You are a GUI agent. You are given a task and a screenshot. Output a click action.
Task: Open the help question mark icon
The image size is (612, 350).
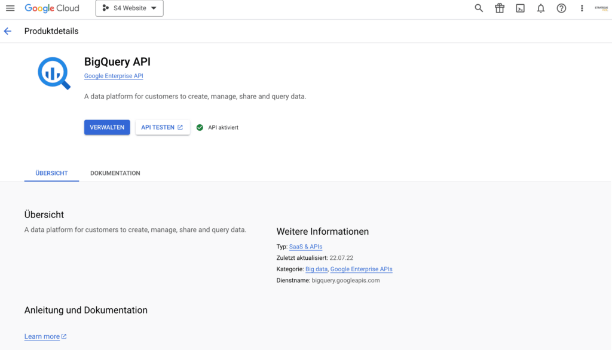pyautogui.click(x=561, y=8)
